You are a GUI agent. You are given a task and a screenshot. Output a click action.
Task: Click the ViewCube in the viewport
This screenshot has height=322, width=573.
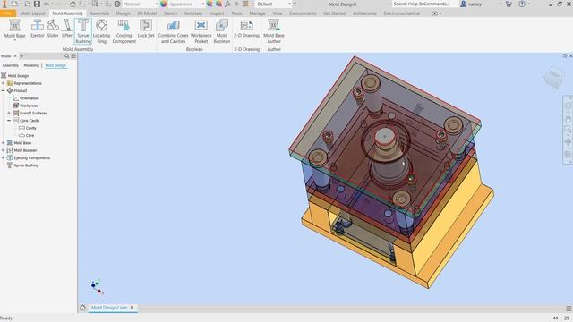(x=554, y=78)
